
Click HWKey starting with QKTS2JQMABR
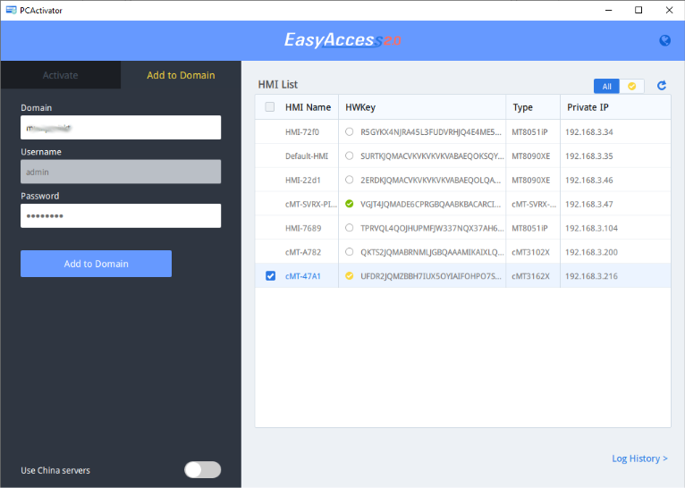tap(432, 252)
